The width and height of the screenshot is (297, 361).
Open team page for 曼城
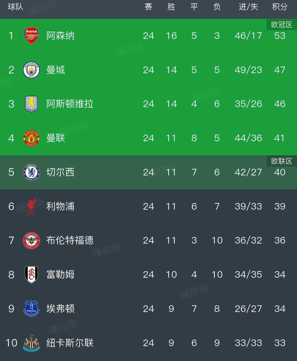point(56,70)
